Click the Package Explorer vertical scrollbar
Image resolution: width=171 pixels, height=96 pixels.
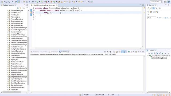pyautogui.click(x=28, y=61)
